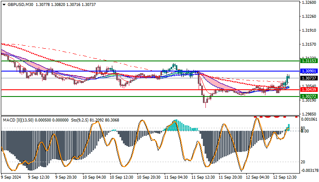Image resolution: width=319 pixels, height=182 pixels.
Task: Click the 10 Sep 20:30 time label
Action: click(149, 177)
